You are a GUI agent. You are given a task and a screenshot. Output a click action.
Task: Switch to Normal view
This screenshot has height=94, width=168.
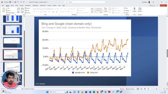pyautogui.click(x=138, y=89)
